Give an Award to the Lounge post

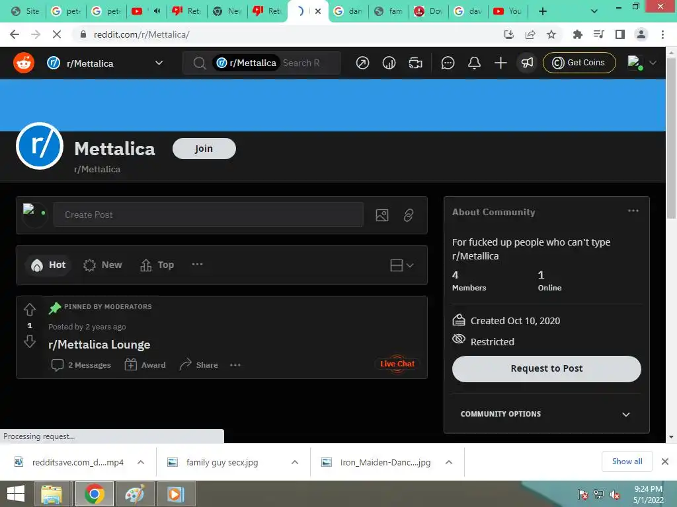tap(145, 364)
